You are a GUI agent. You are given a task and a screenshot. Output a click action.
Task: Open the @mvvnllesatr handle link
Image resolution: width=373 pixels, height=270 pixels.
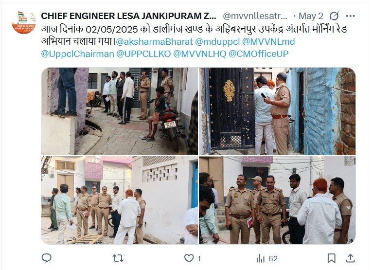[x=255, y=16]
